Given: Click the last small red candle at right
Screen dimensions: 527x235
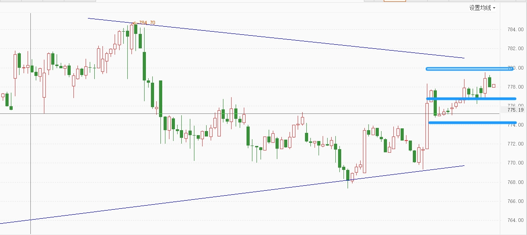Looking at the screenshot, I should (x=493, y=85).
